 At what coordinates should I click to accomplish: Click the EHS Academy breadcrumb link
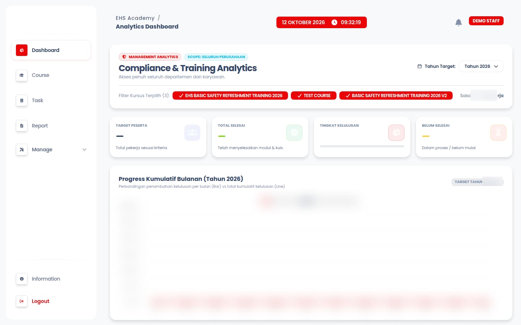[135, 18]
